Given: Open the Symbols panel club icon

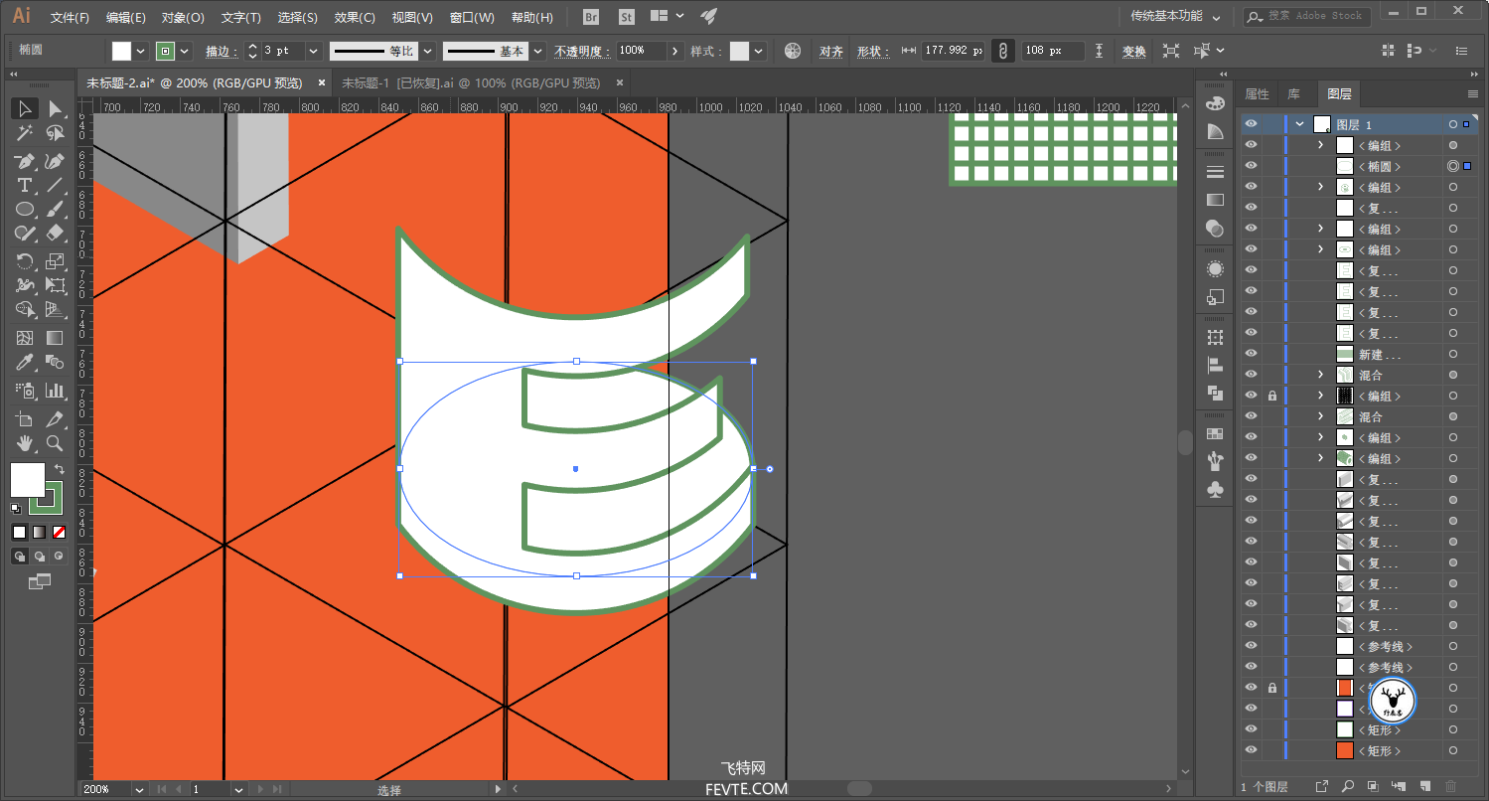Looking at the screenshot, I should tap(1215, 489).
